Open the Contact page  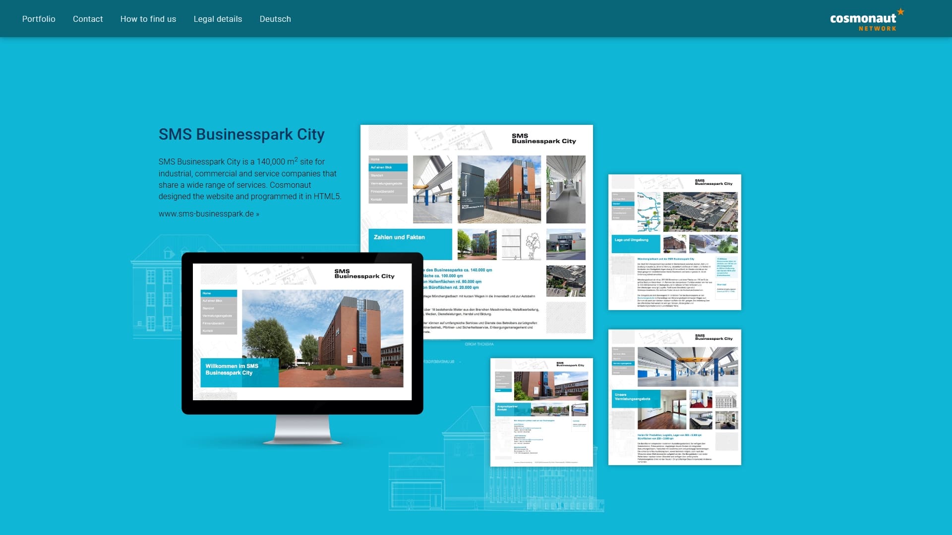88,19
